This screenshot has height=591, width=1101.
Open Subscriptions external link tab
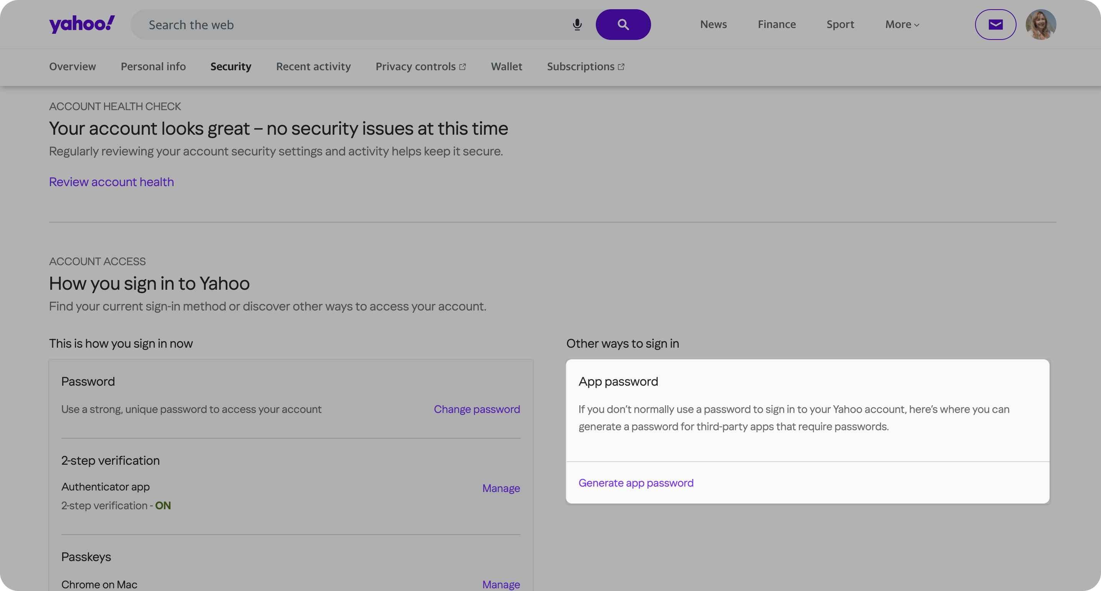tap(585, 67)
